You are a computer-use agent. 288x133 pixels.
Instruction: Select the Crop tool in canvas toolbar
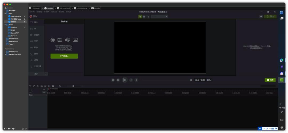click(x=148, y=16)
